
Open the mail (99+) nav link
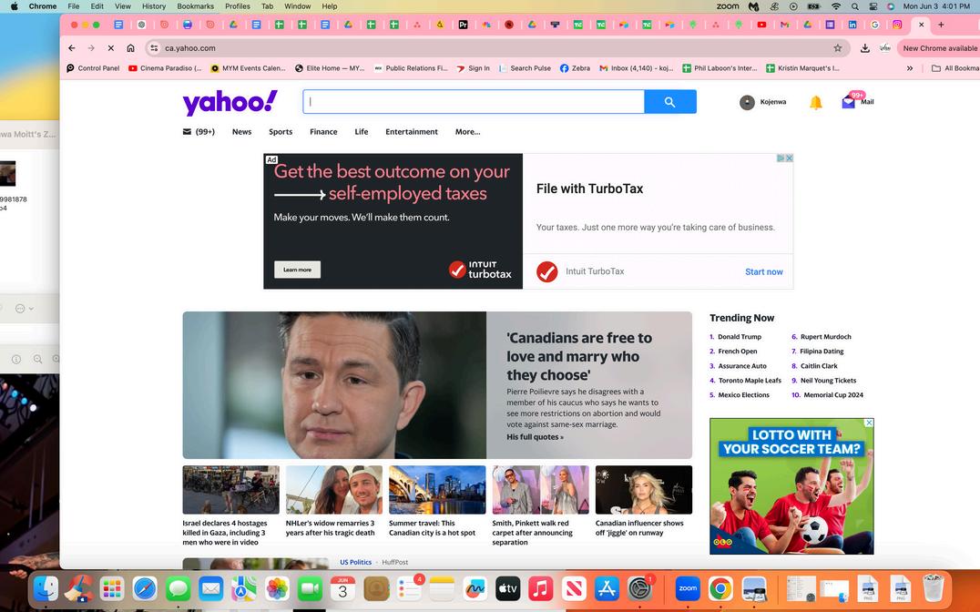(199, 132)
